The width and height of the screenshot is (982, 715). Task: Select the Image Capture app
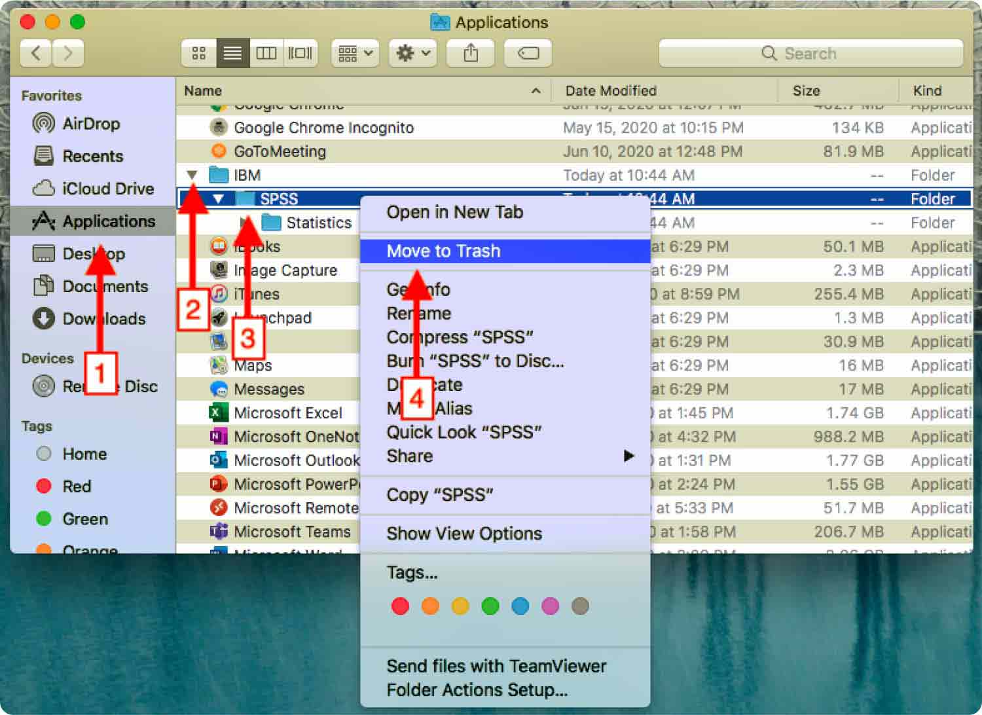click(268, 270)
